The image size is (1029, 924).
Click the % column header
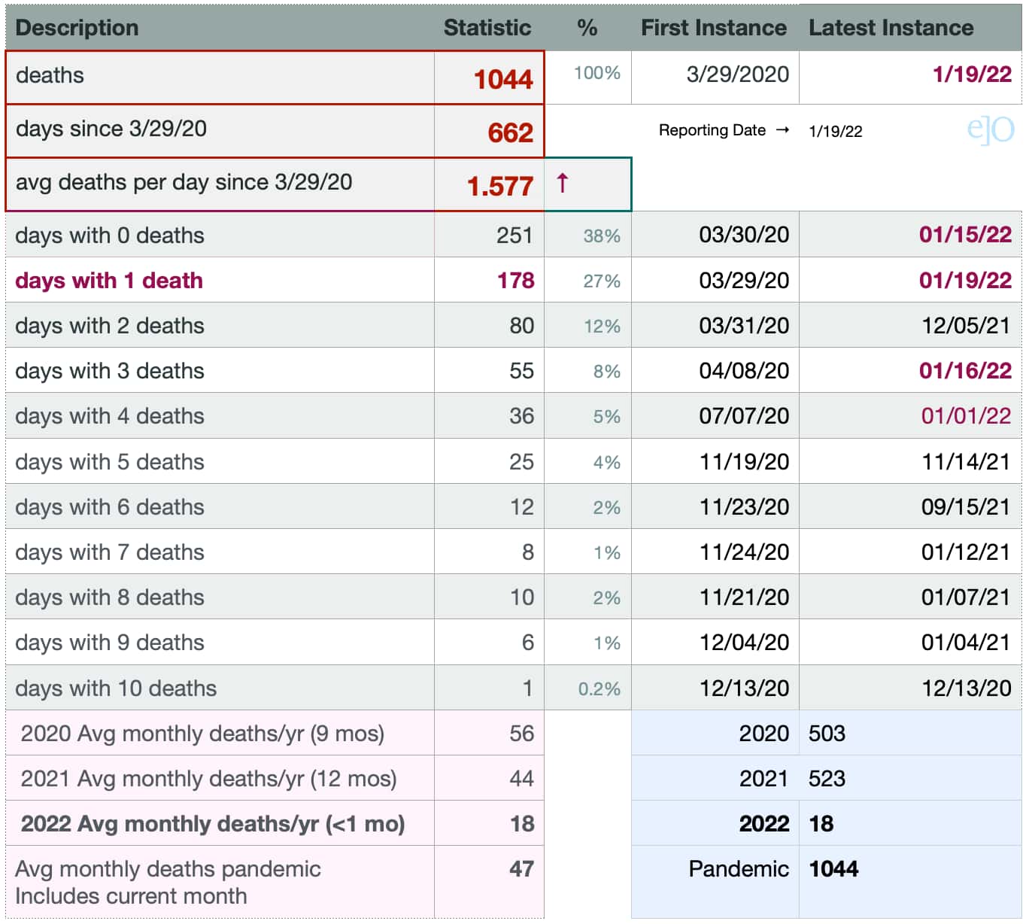click(587, 28)
